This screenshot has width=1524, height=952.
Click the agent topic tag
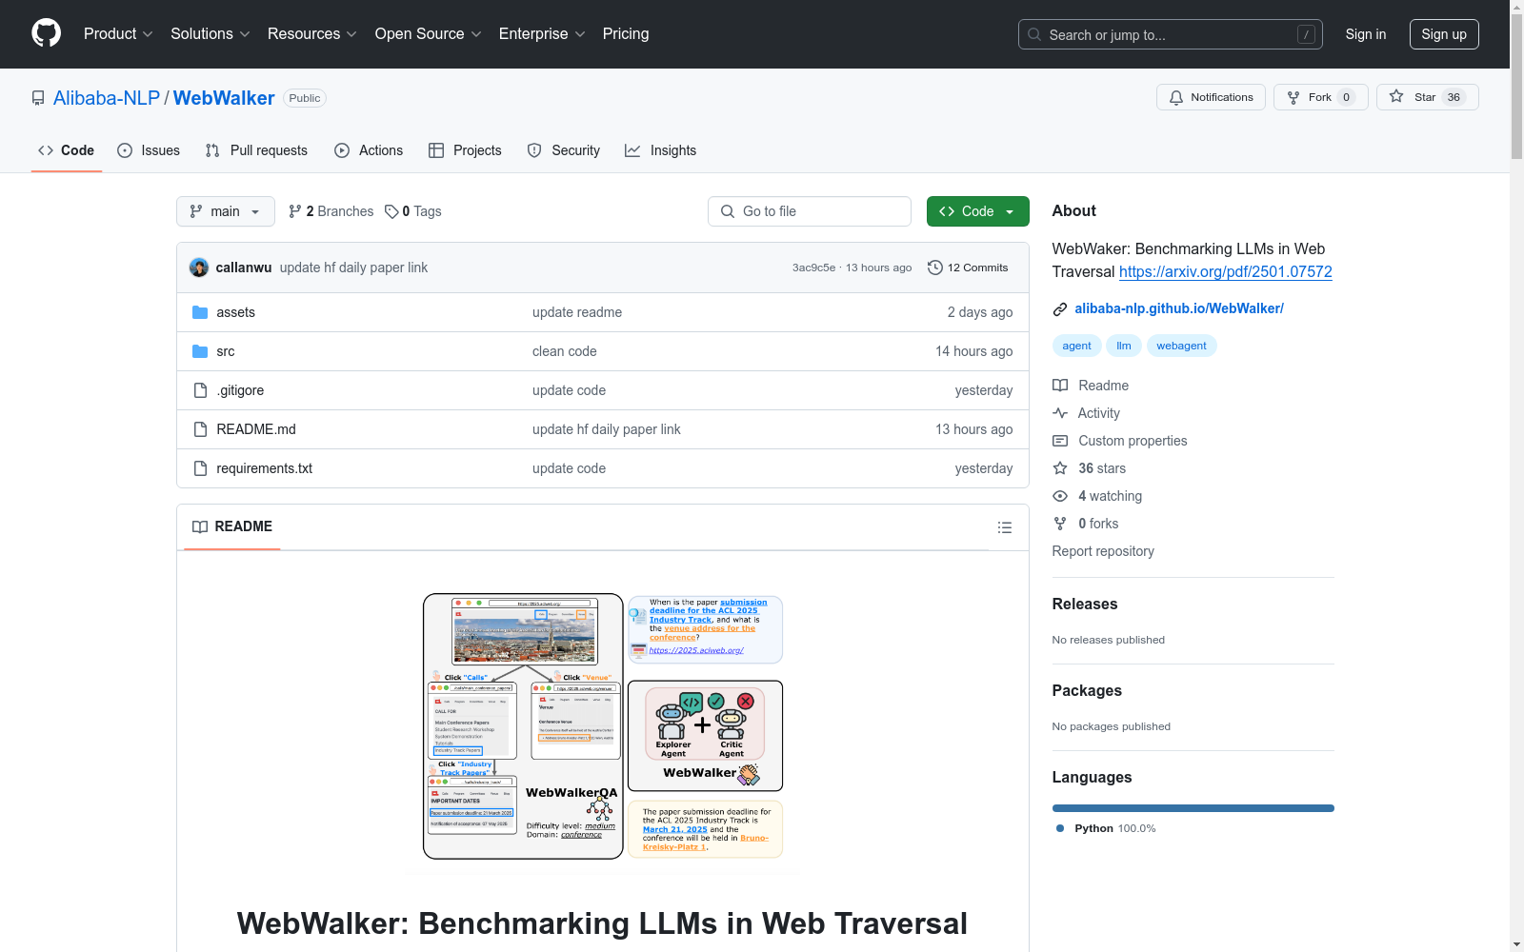tap(1077, 346)
